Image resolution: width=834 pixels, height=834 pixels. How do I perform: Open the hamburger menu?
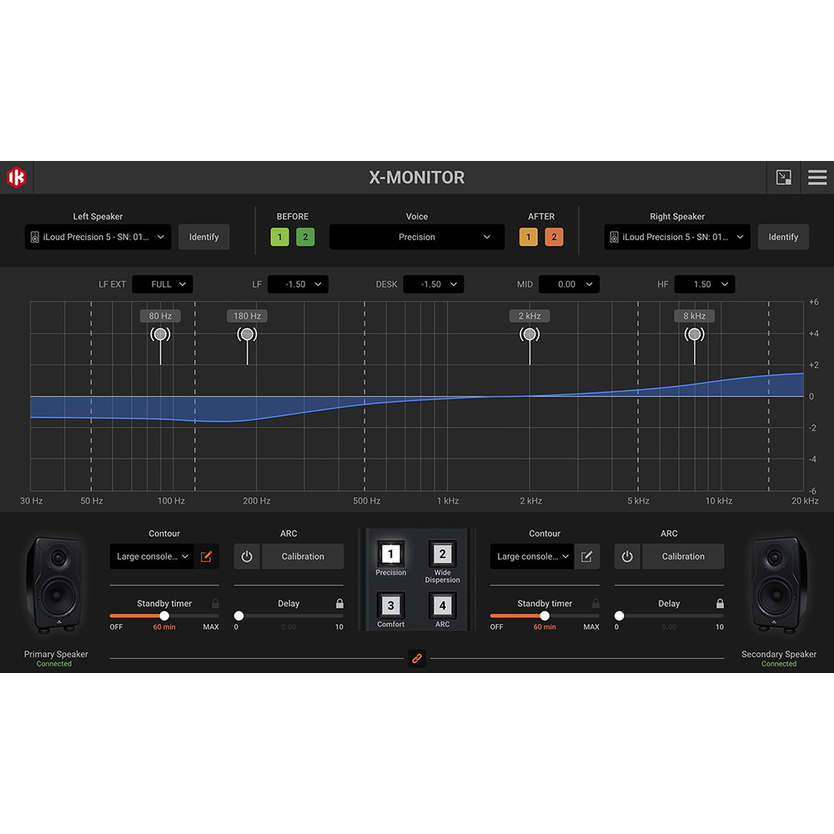(817, 177)
